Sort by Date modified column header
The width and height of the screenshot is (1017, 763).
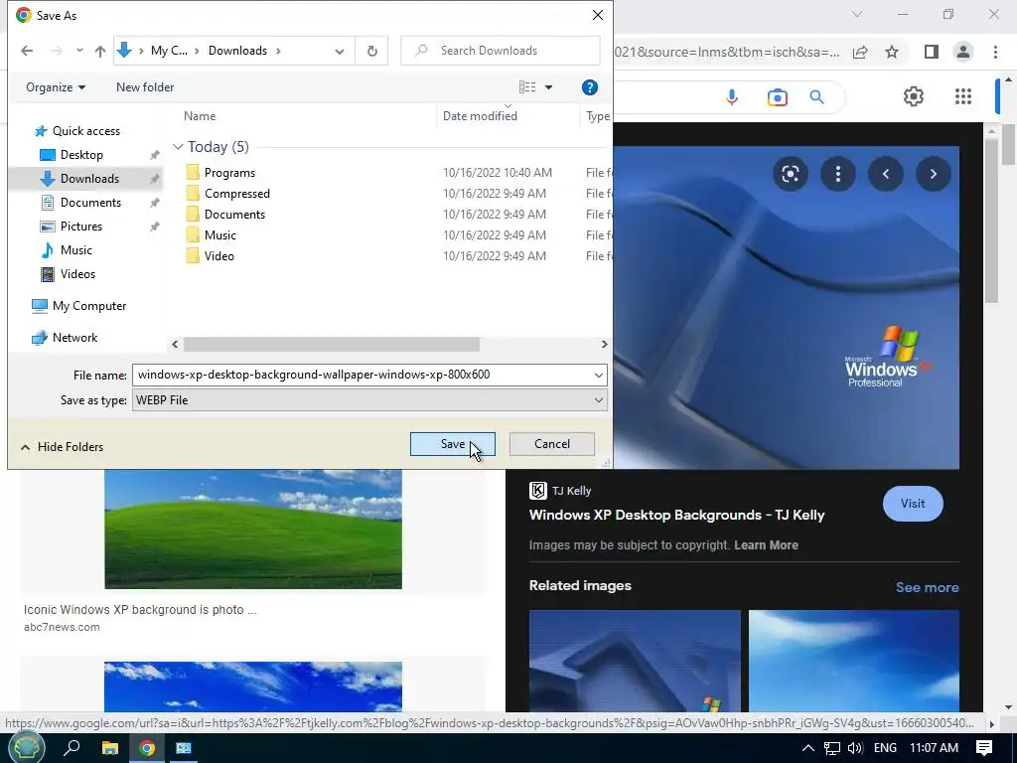pyautogui.click(x=480, y=116)
